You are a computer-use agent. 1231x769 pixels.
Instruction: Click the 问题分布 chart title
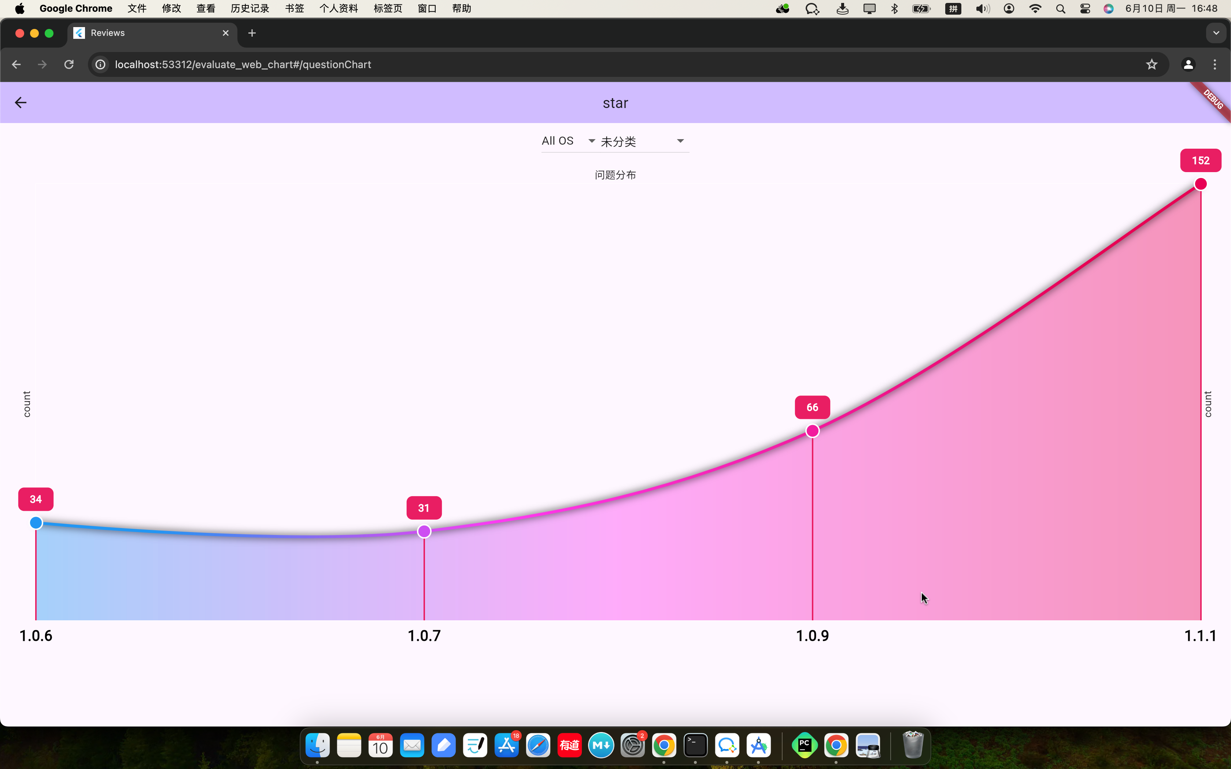click(x=615, y=175)
